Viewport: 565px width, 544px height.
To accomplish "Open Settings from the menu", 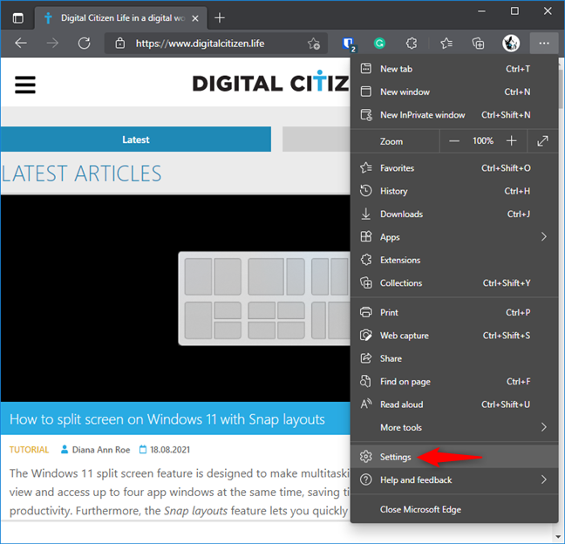I will coord(396,457).
